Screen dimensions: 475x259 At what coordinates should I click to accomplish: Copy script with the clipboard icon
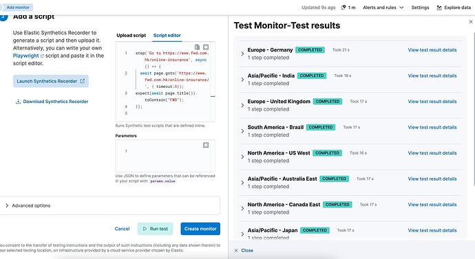pyautogui.click(x=197, y=47)
